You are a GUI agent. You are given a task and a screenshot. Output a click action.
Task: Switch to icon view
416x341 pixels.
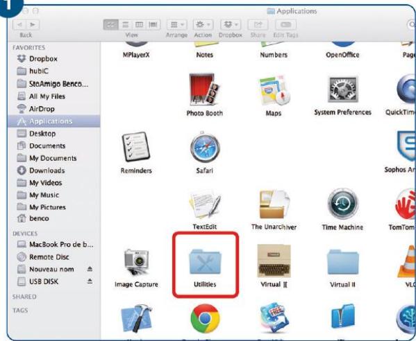(110, 25)
